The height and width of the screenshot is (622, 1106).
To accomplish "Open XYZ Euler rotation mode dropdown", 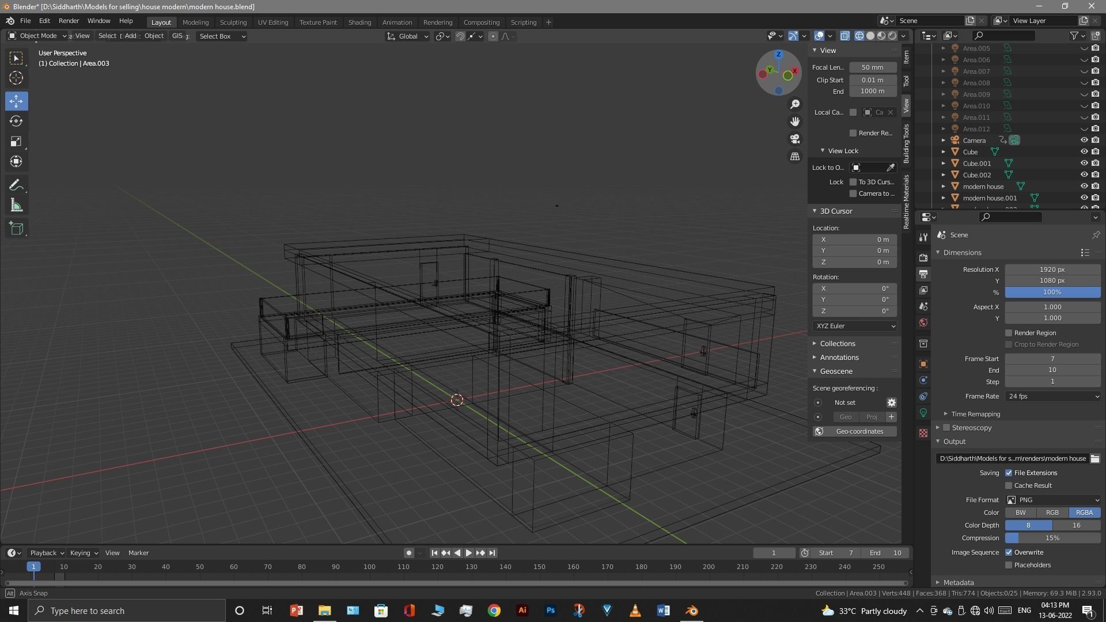I will 855,326.
